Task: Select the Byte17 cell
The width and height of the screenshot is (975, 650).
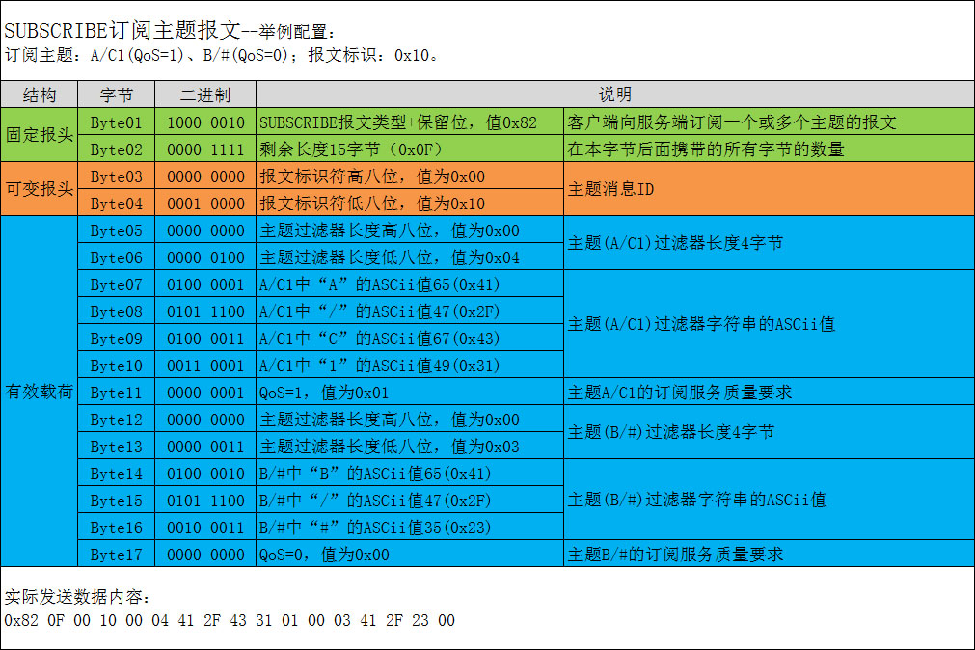Action: pos(116,555)
